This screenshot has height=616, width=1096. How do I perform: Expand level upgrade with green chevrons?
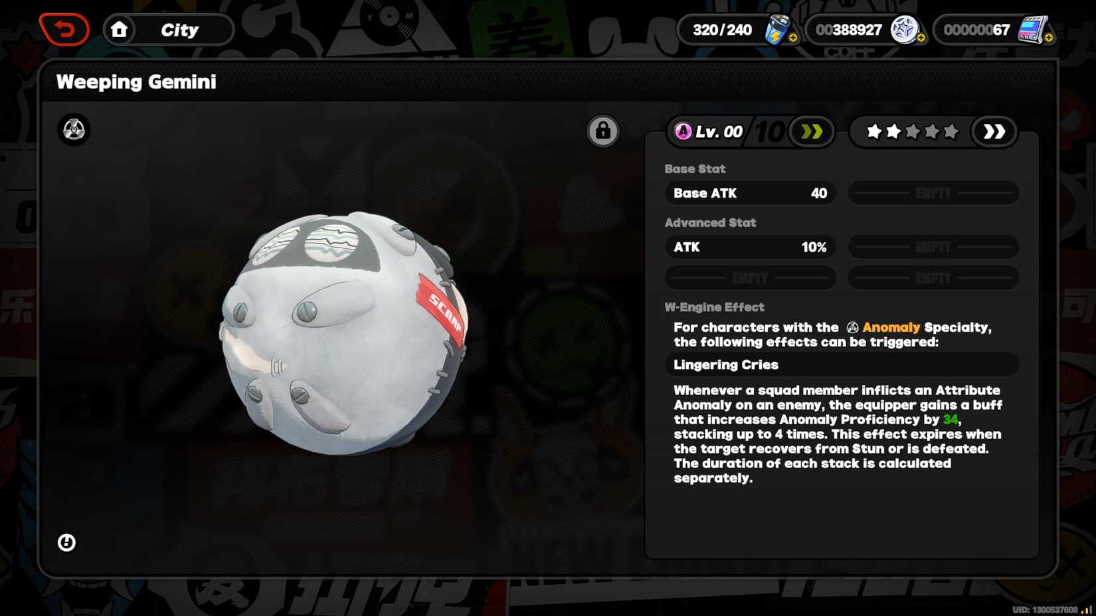pos(812,131)
